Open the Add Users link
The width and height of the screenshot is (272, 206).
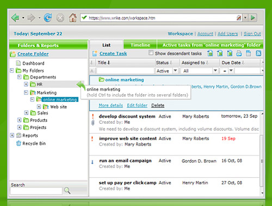click(228, 34)
